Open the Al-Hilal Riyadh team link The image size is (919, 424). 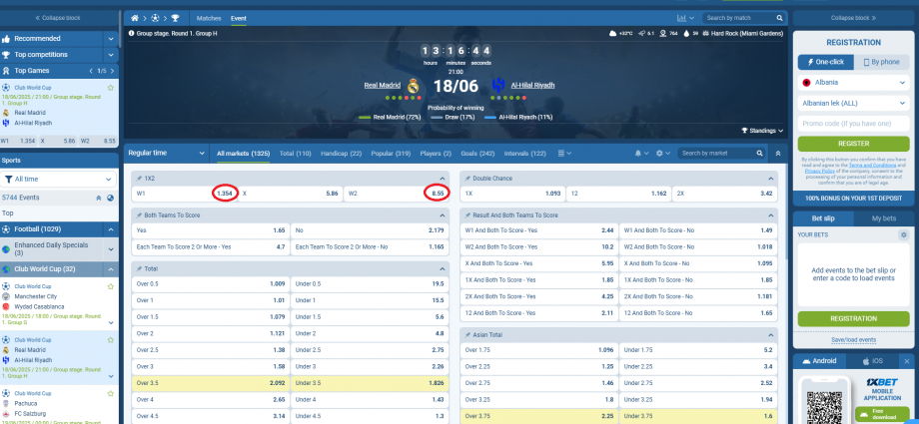[x=532, y=86]
